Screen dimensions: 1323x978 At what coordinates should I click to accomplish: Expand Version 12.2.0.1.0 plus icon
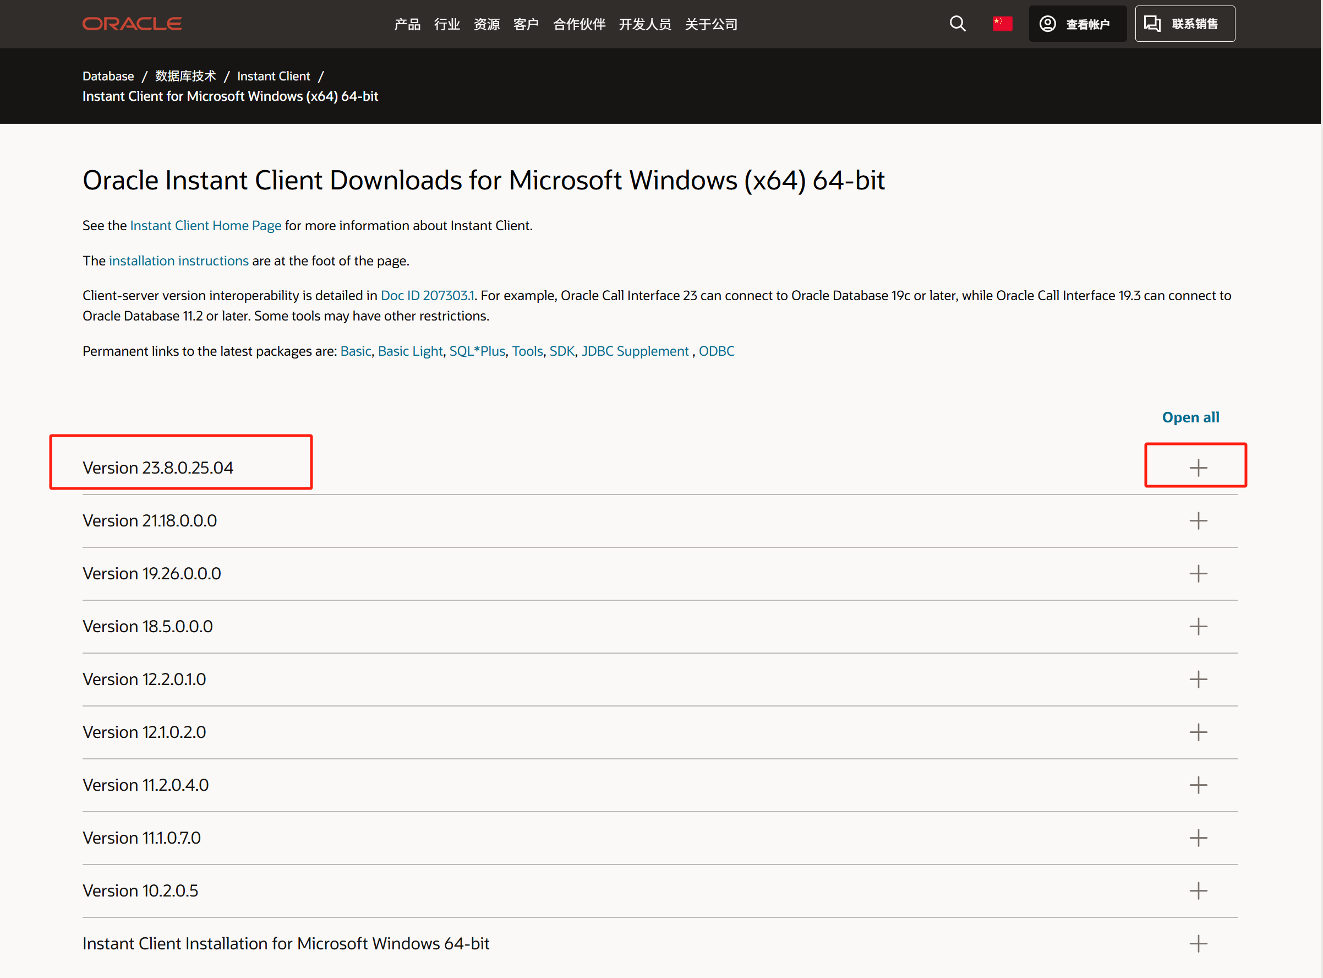pos(1198,679)
